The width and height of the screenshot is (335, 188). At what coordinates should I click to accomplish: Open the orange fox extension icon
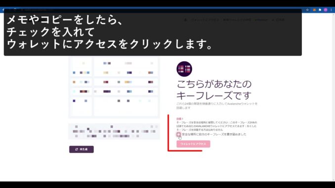(314, 10)
